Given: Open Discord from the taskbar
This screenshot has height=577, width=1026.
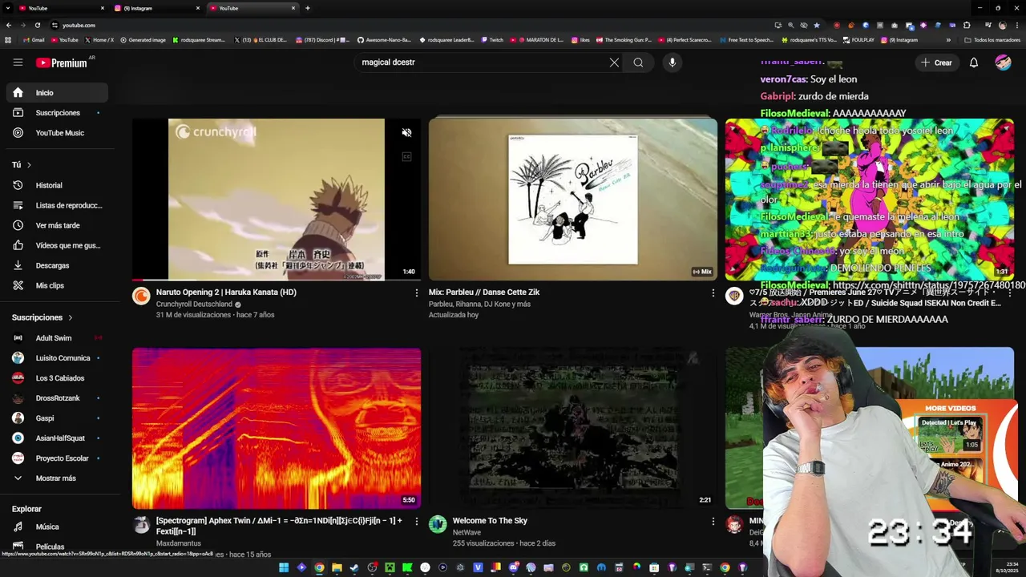Looking at the screenshot, I should point(513,567).
